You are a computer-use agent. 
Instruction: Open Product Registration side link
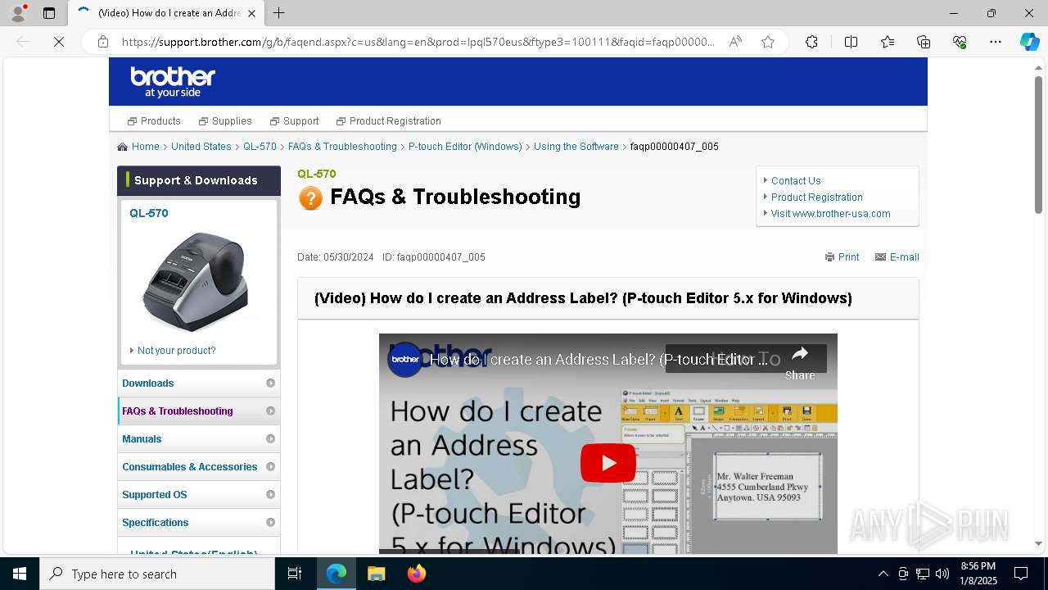coord(817,197)
